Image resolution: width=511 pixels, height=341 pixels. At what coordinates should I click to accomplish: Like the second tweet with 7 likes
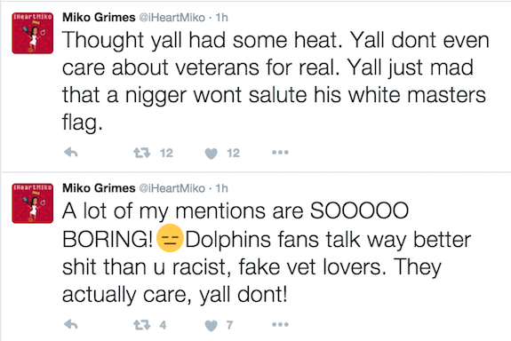pyautogui.click(x=211, y=325)
